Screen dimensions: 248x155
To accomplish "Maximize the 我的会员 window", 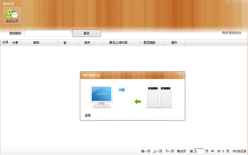I will [235, 2].
